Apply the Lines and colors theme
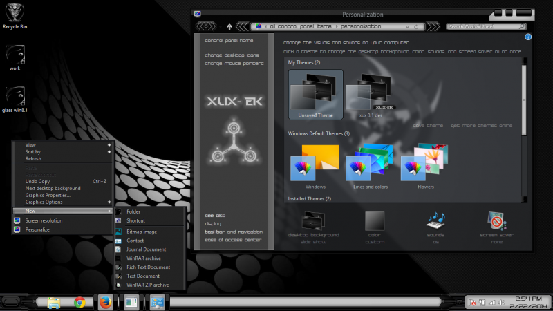Screen dimensions: 553x311 (x=371, y=167)
